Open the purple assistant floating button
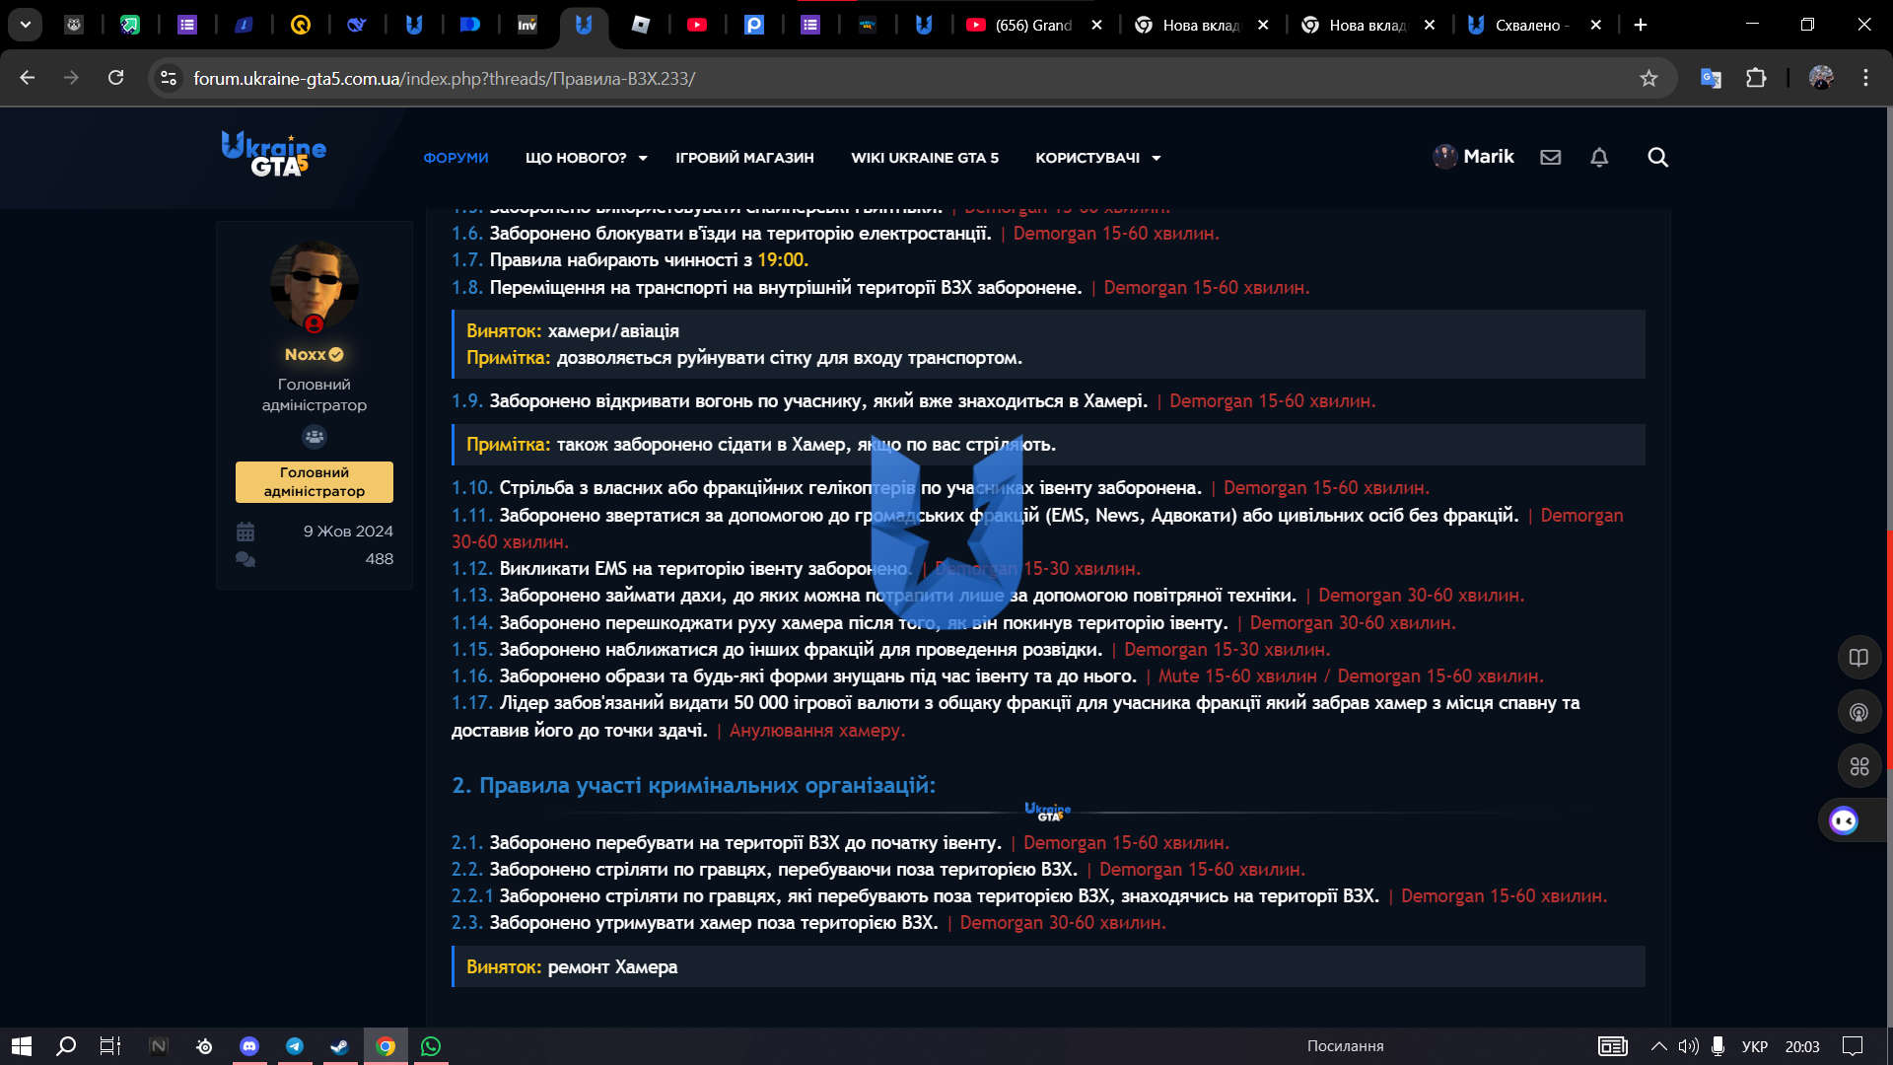The width and height of the screenshot is (1893, 1065). click(x=1844, y=820)
